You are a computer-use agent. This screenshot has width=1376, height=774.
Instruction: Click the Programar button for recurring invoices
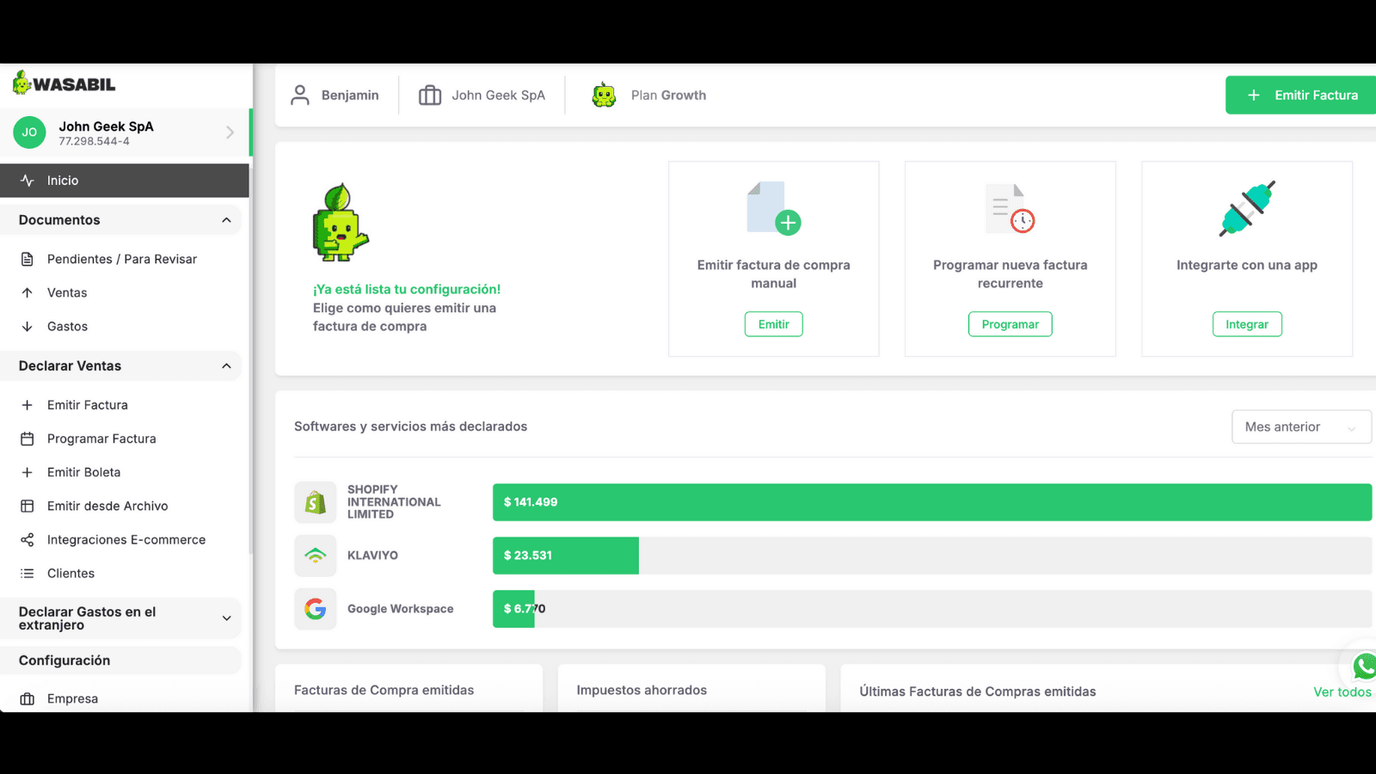[1010, 324]
